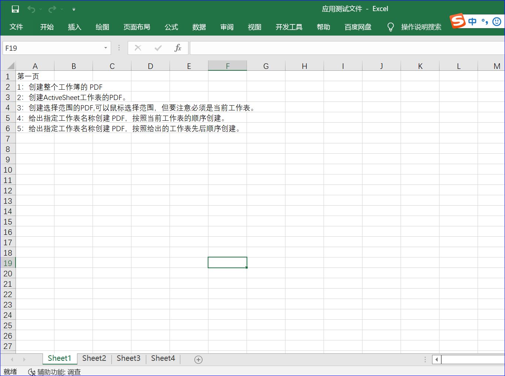Image resolution: width=505 pixels, height=376 pixels.
Task: Click the previous sheet navigation arrow
Action: point(12,359)
